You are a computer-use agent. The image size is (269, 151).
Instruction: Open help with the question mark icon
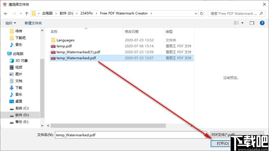(x=262, y=23)
